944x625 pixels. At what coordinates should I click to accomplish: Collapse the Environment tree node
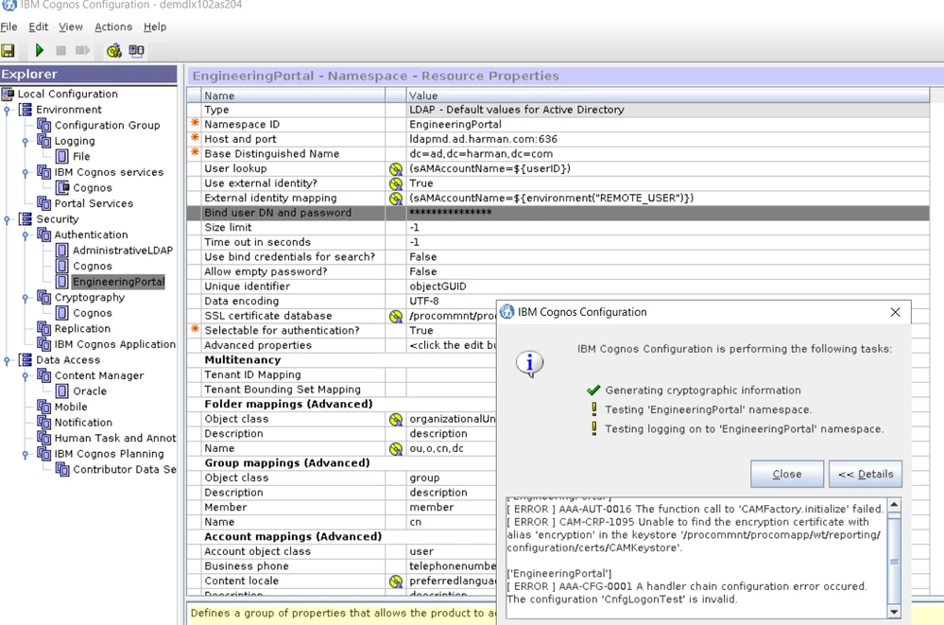point(7,110)
